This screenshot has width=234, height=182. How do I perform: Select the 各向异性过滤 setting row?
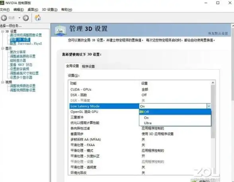click(140, 128)
